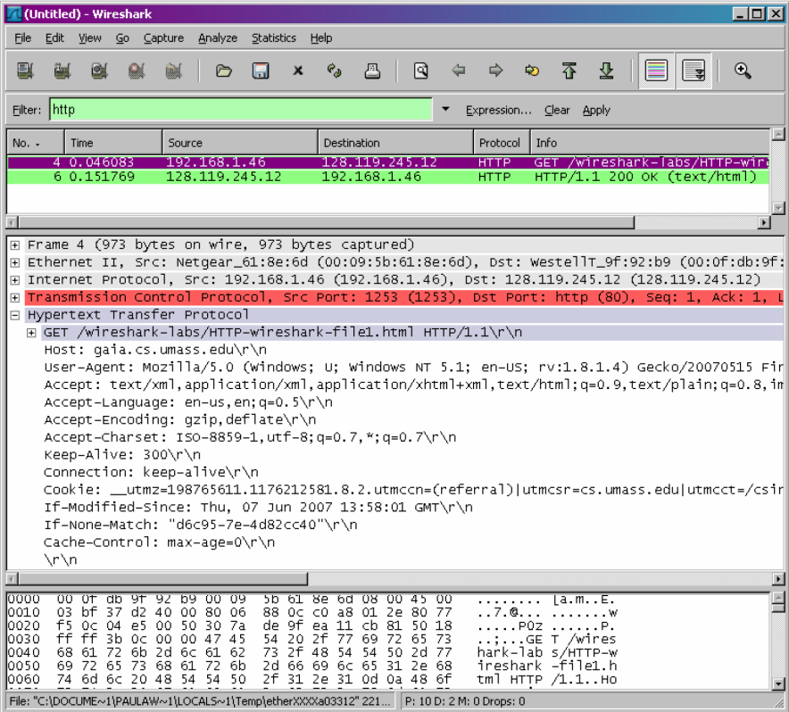Toggle Auto Scroll in live capture button
Screen dimensions: 789x712
pos(693,70)
